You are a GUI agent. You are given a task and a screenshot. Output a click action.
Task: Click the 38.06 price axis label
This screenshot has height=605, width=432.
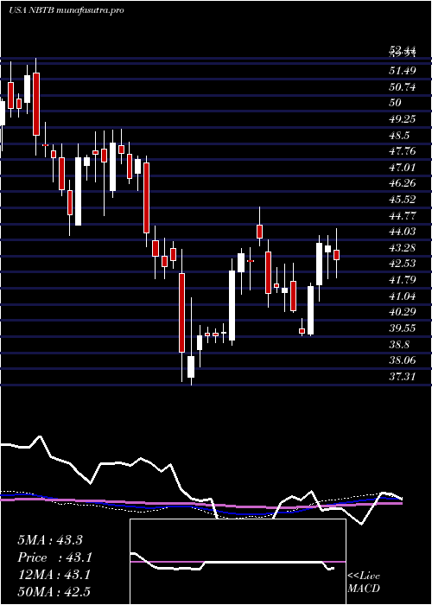(403, 360)
